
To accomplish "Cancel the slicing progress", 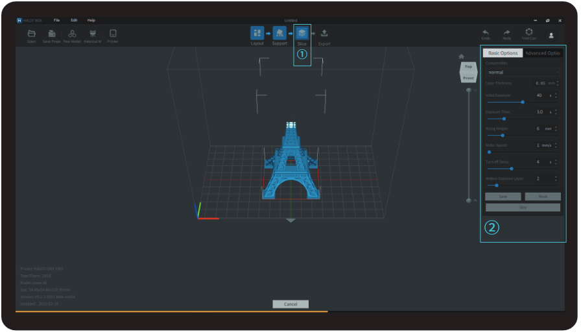I will [x=290, y=304].
